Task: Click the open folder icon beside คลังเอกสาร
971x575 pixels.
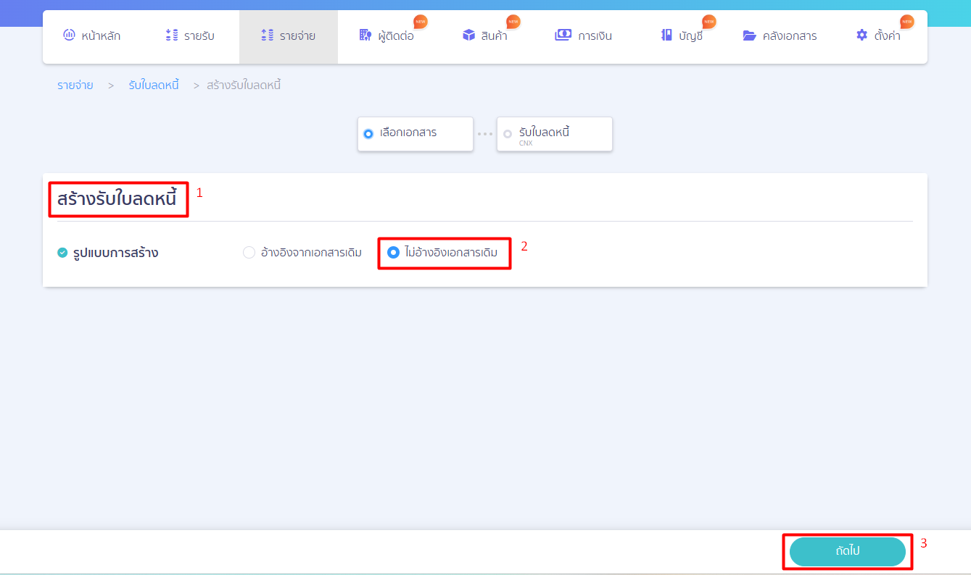Action: pyautogui.click(x=750, y=35)
